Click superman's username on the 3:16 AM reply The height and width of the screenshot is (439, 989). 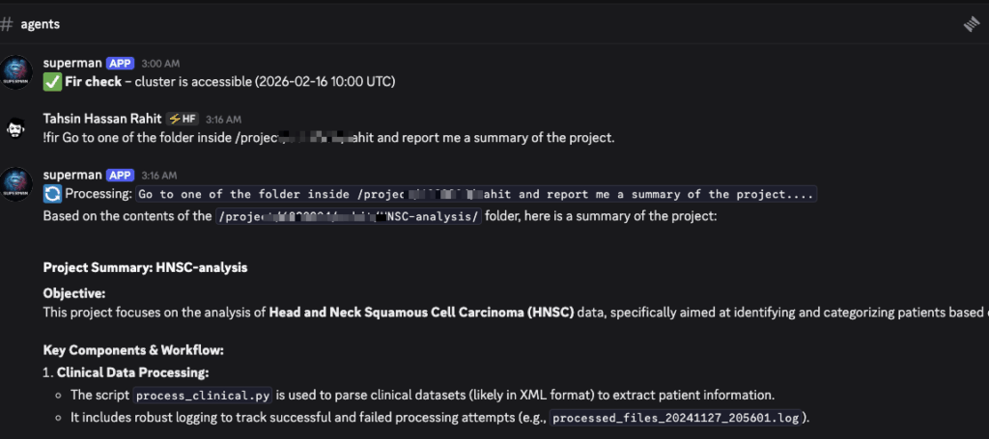click(72, 176)
